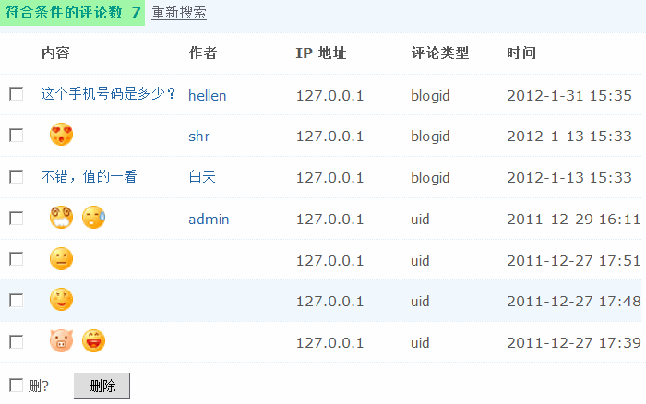
Task: Click the sweating emoticon in admin's comment
Action: (x=93, y=217)
